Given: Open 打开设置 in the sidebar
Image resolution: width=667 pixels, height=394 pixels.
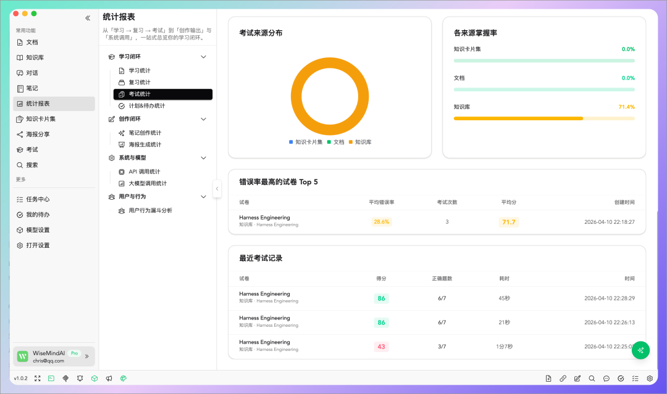Looking at the screenshot, I should (x=54, y=245).
